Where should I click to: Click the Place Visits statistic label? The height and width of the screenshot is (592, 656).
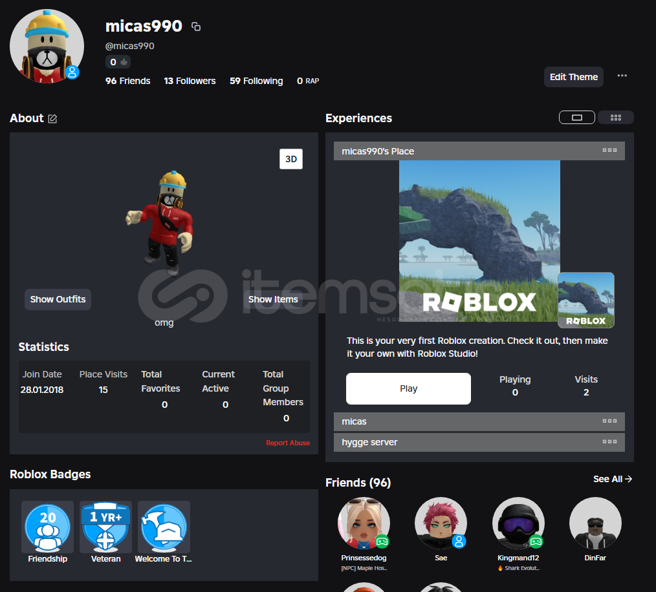(104, 374)
